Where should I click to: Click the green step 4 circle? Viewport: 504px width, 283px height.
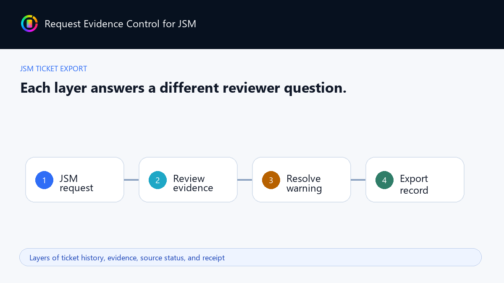(384, 180)
